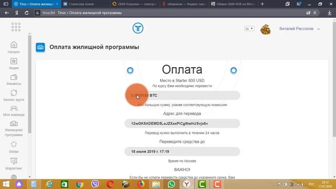Switch to the обменник Яндекс search tab
The height and width of the screenshot is (189, 336).
click(184, 4)
